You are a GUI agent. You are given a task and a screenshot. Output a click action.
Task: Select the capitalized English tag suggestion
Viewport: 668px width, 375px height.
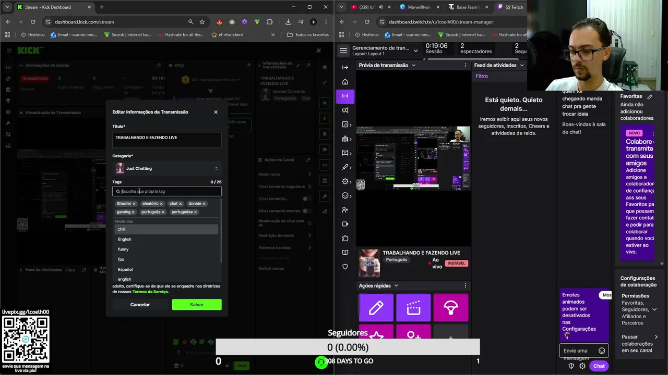166,239
